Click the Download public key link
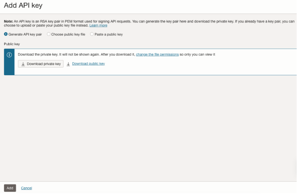The height and width of the screenshot is (194, 298). [x=89, y=63]
